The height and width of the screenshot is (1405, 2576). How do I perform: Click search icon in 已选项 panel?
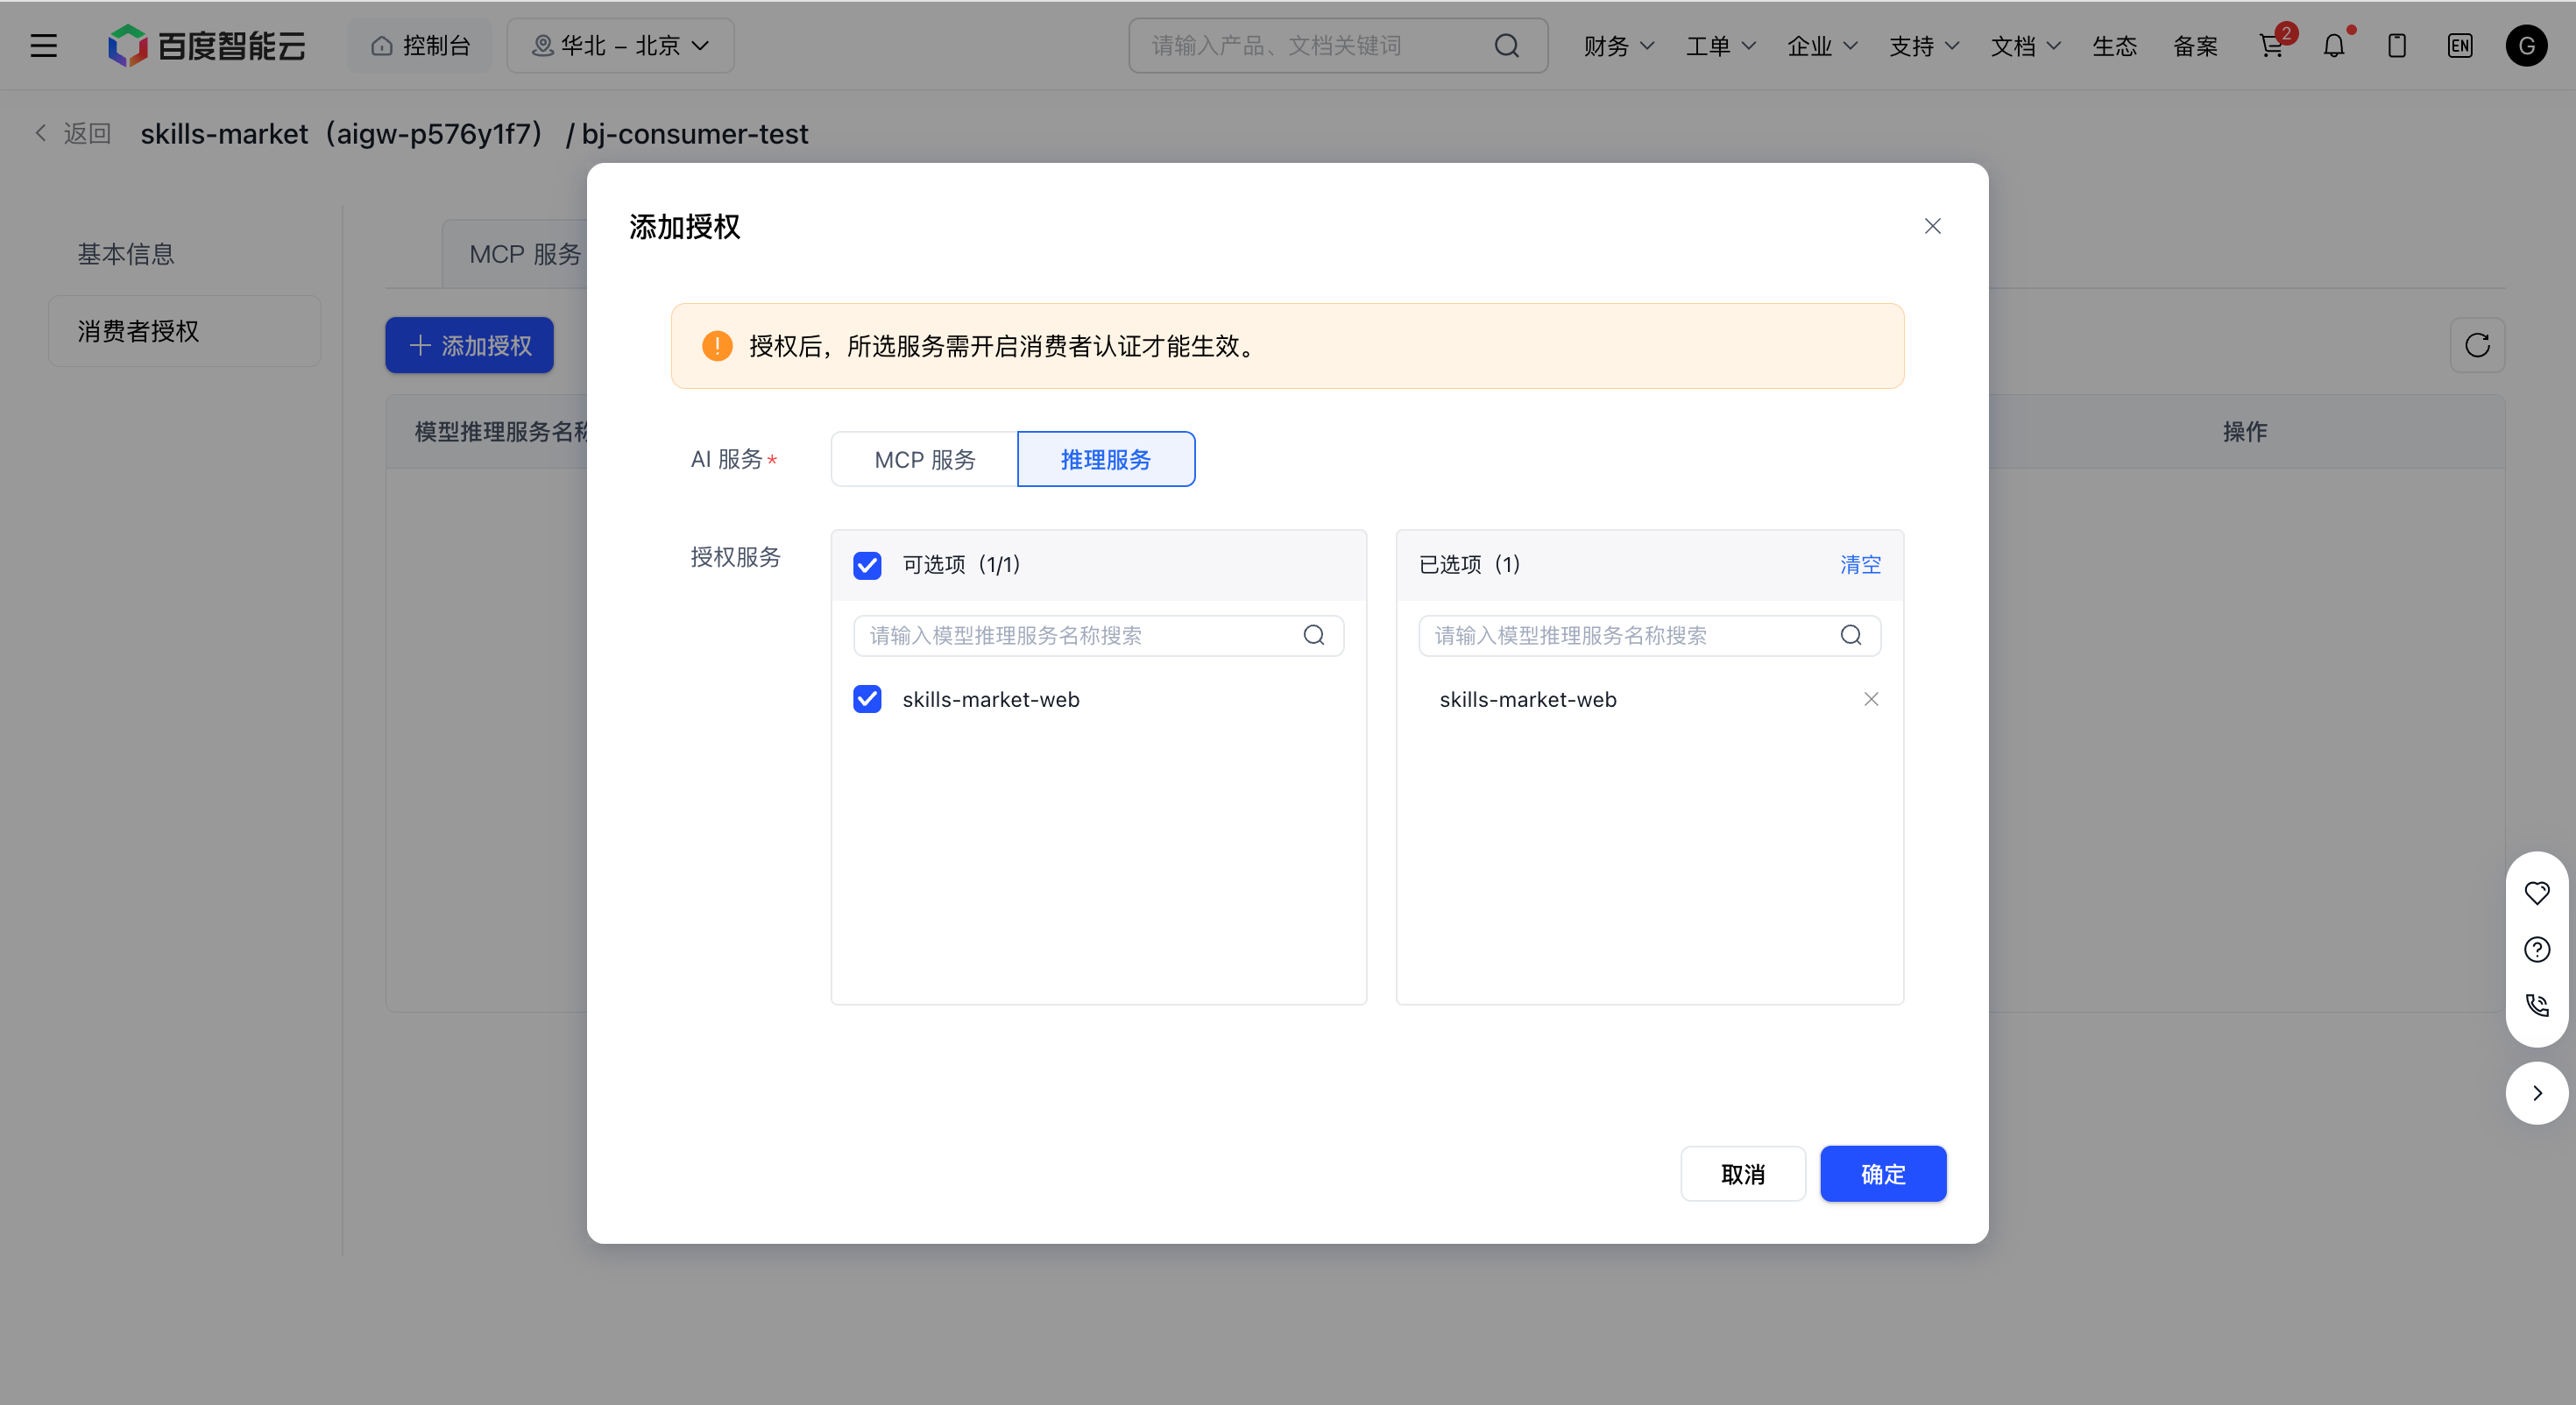click(x=1851, y=635)
